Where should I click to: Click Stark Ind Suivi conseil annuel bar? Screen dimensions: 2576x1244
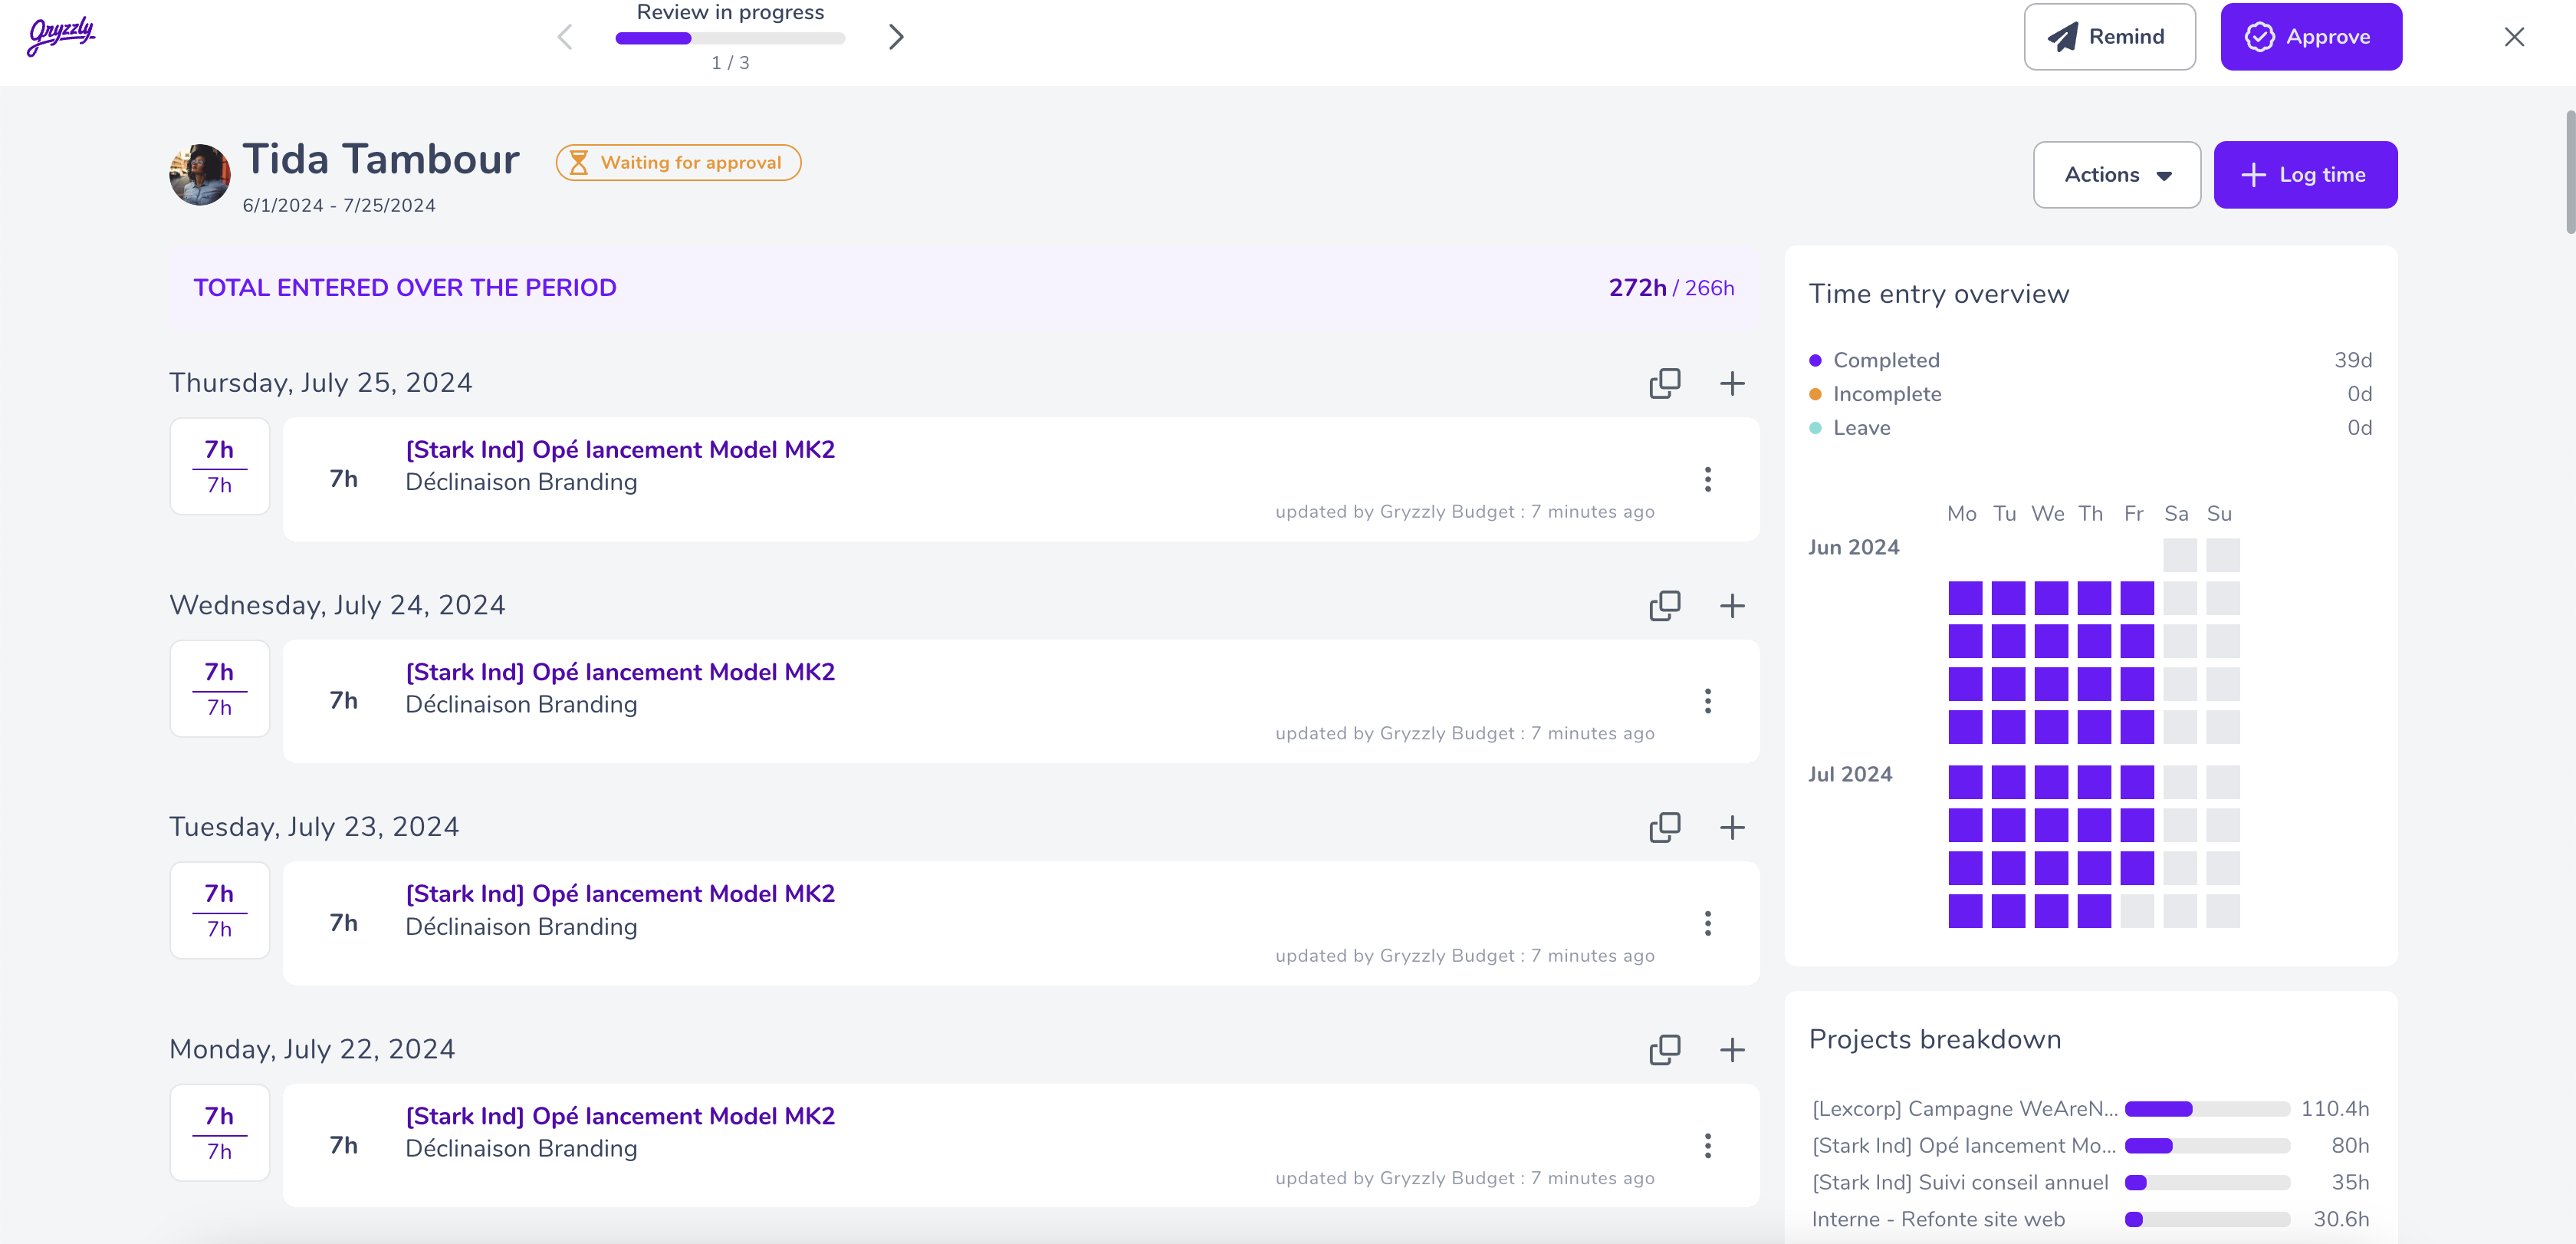2207,1183
